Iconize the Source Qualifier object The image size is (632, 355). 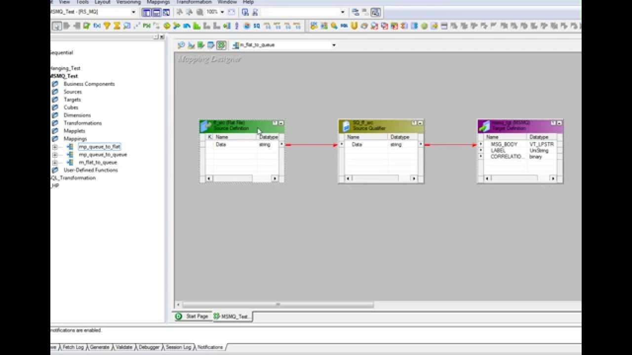(420, 123)
